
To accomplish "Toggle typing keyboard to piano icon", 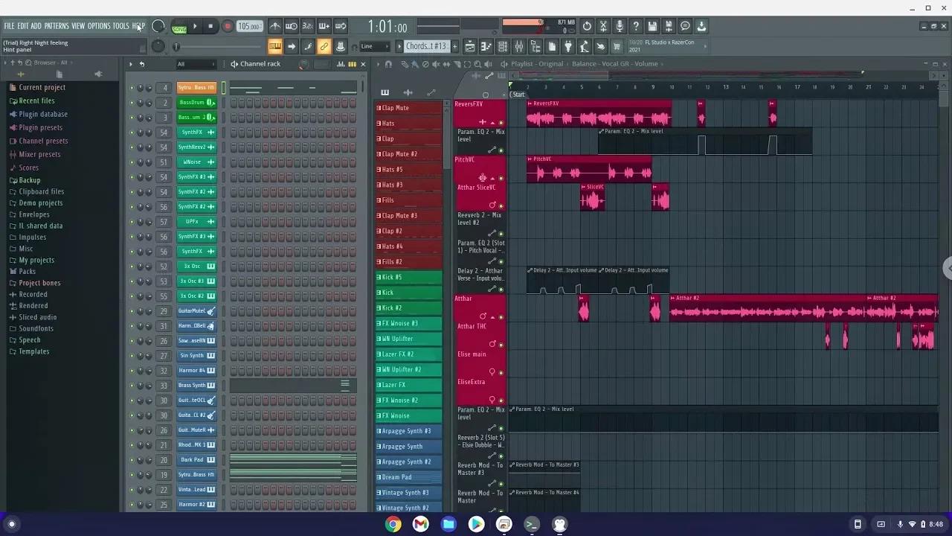I will (x=275, y=46).
